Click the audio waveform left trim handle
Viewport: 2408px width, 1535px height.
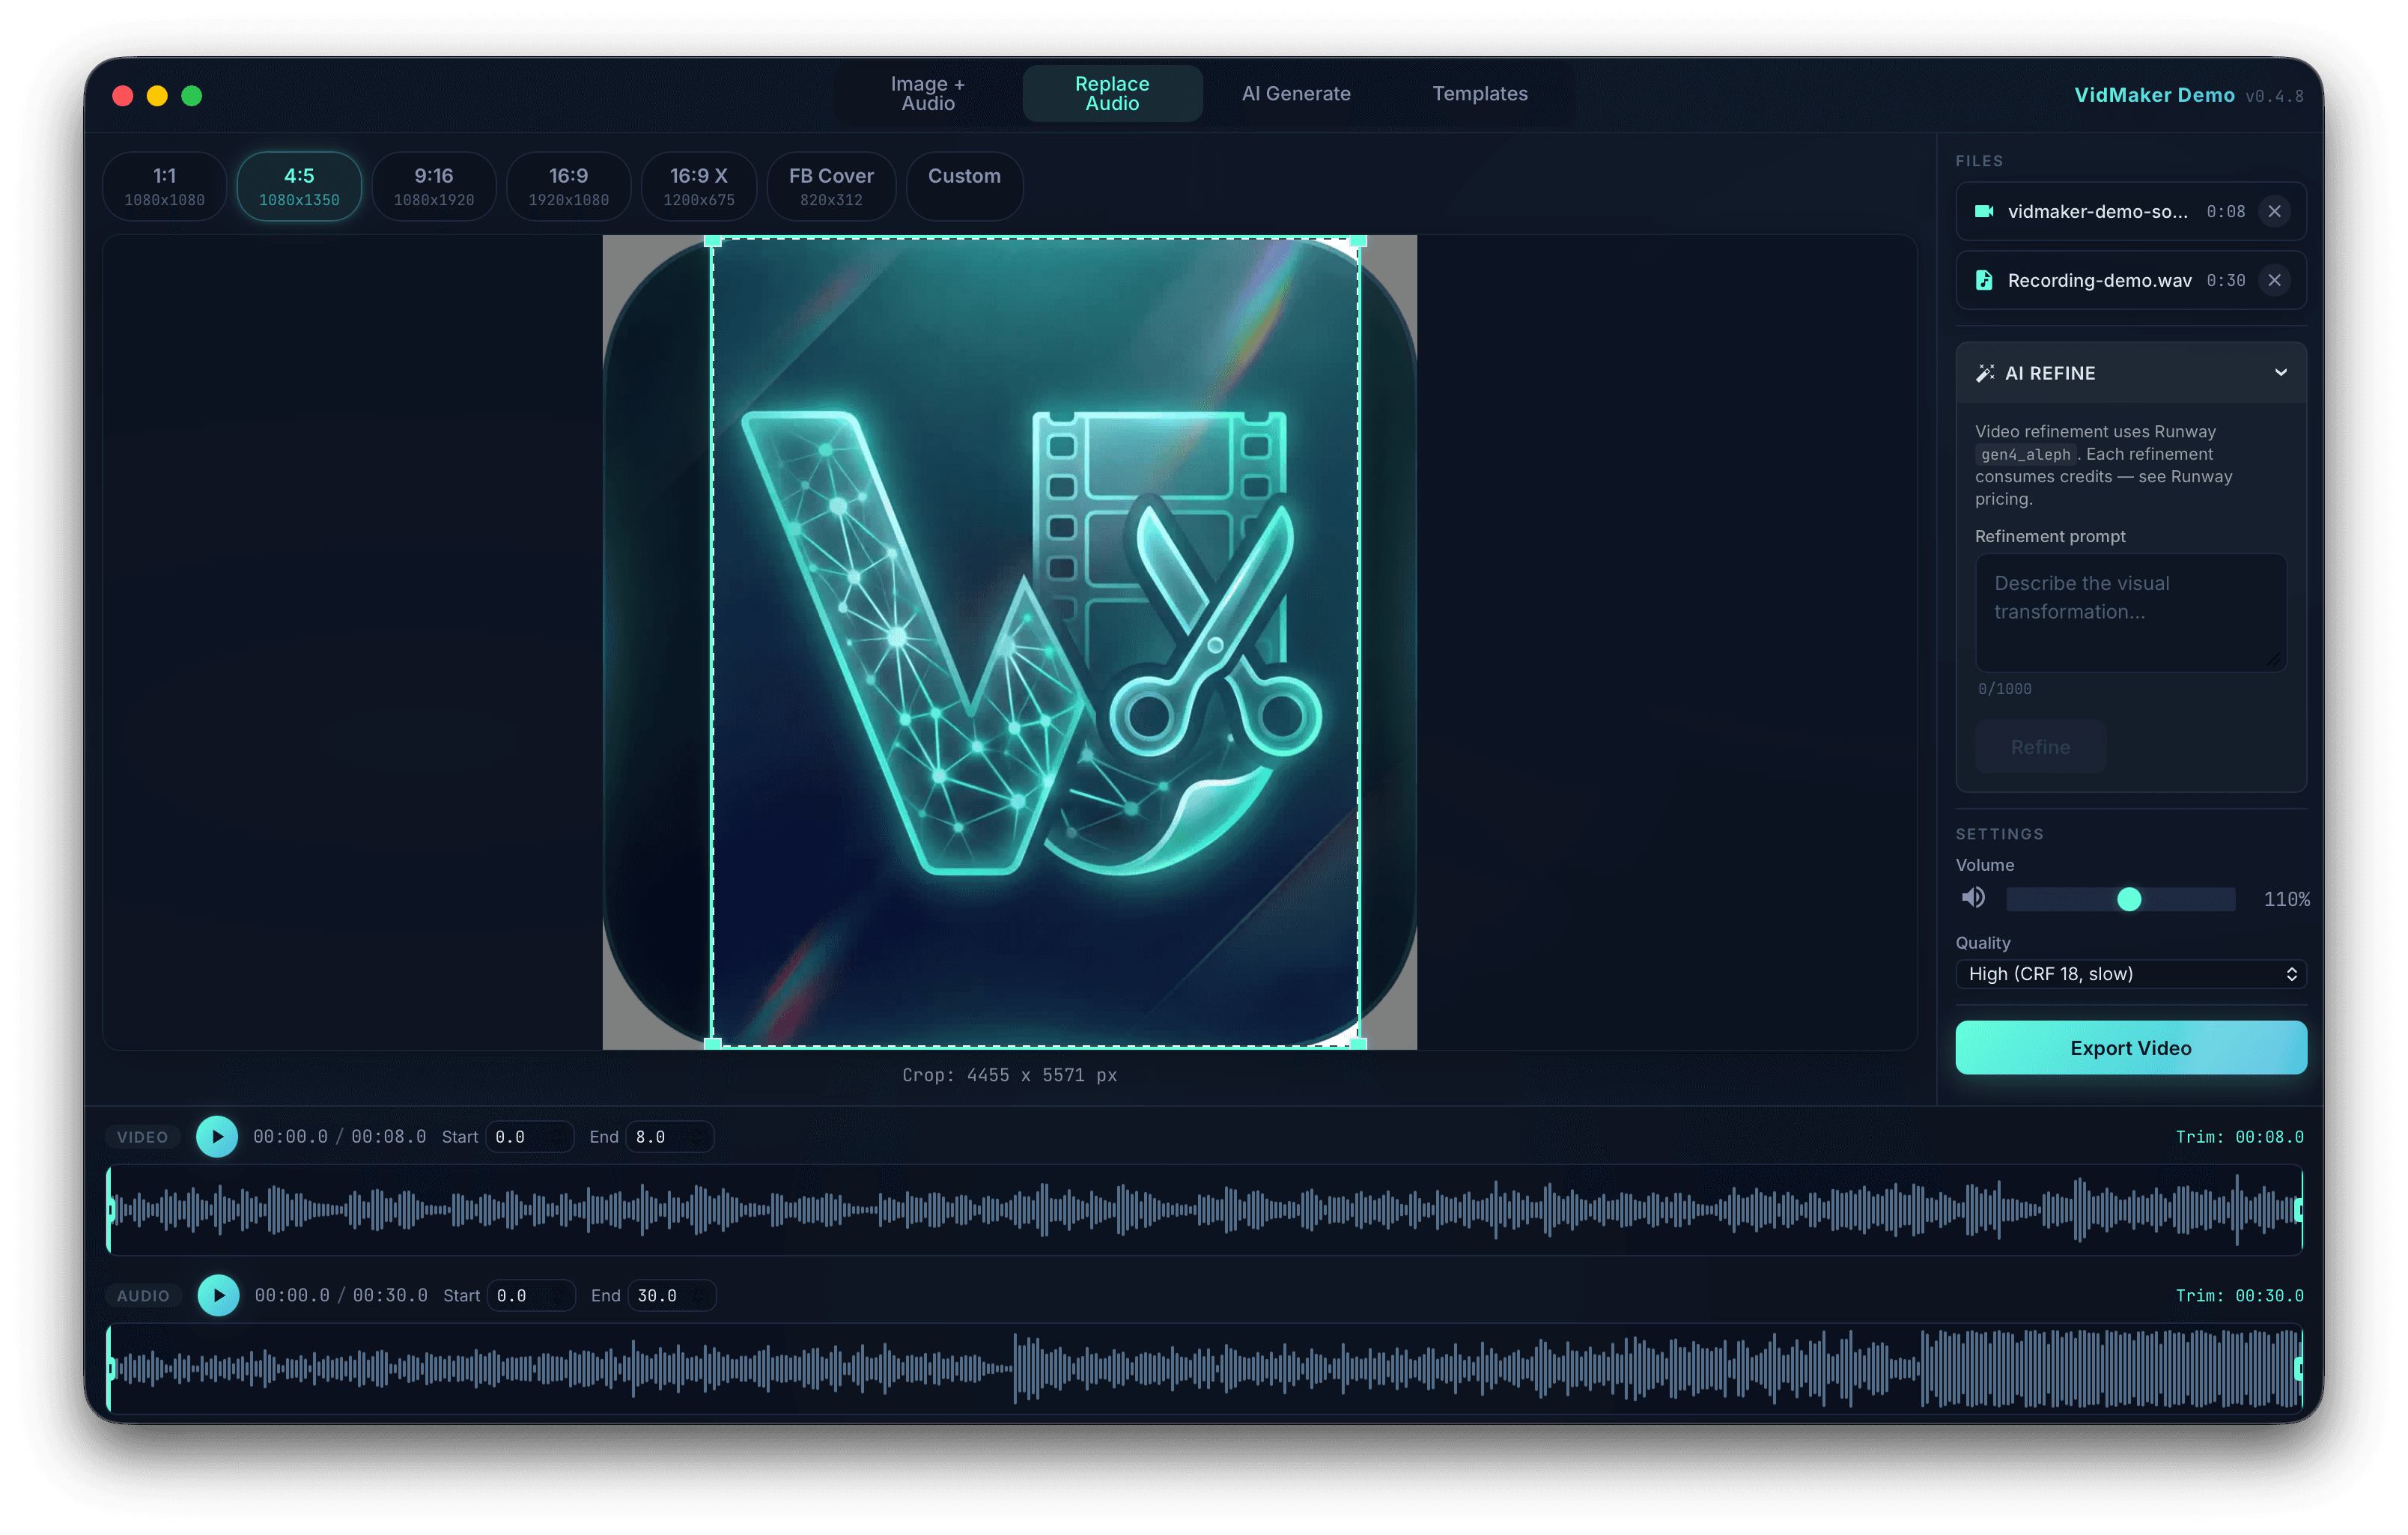point(111,1368)
